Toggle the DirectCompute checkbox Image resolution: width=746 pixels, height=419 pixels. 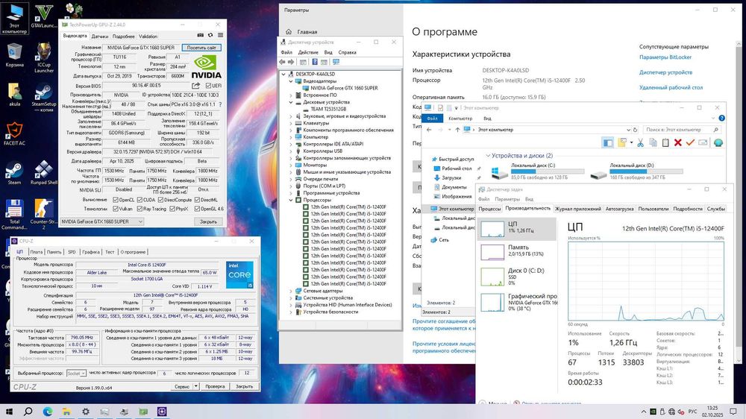point(161,201)
